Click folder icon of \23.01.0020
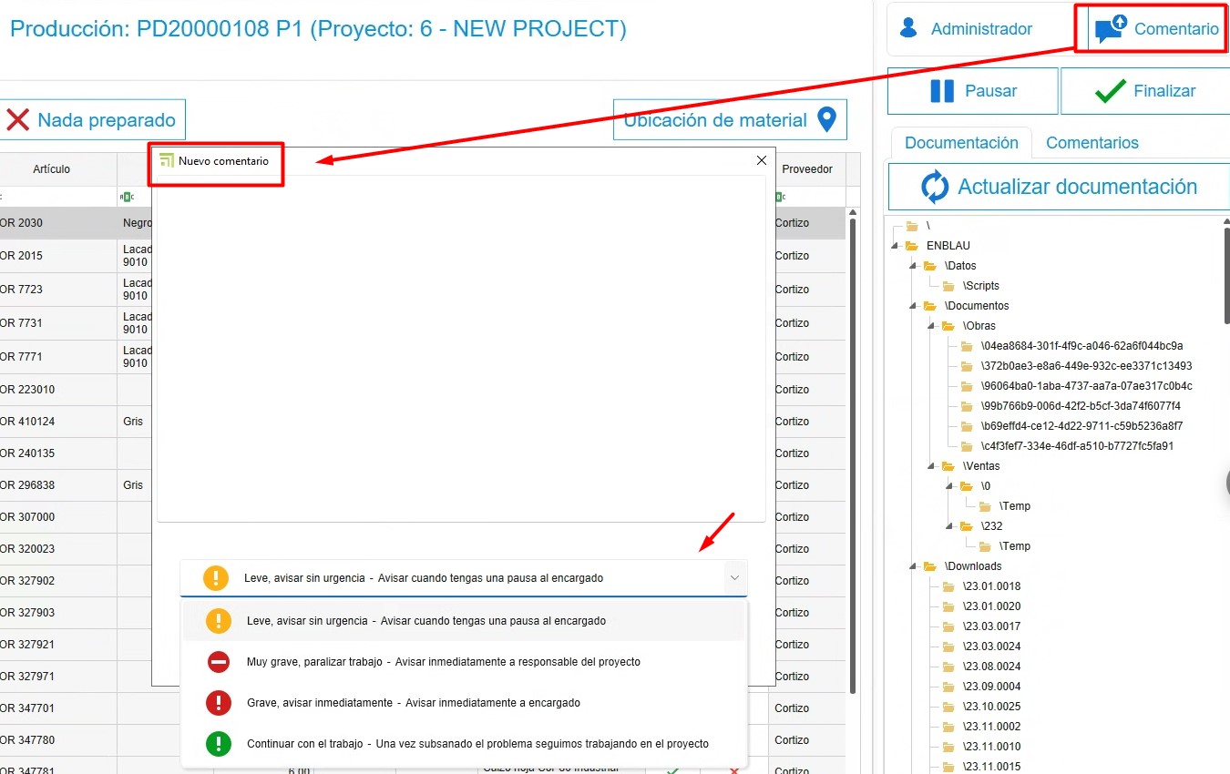The width and height of the screenshot is (1230, 774). [948, 606]
